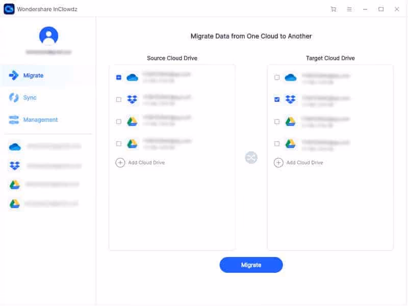The width and height of the screenshot is (408, 306).
Task: Uncheck the Dropbox account in Target Cloud Drive
Action: [277, 99]
